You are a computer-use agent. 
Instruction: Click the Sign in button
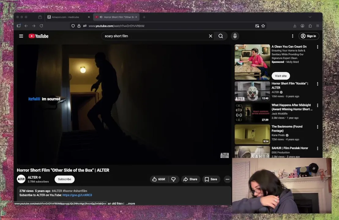pos(309,36)
